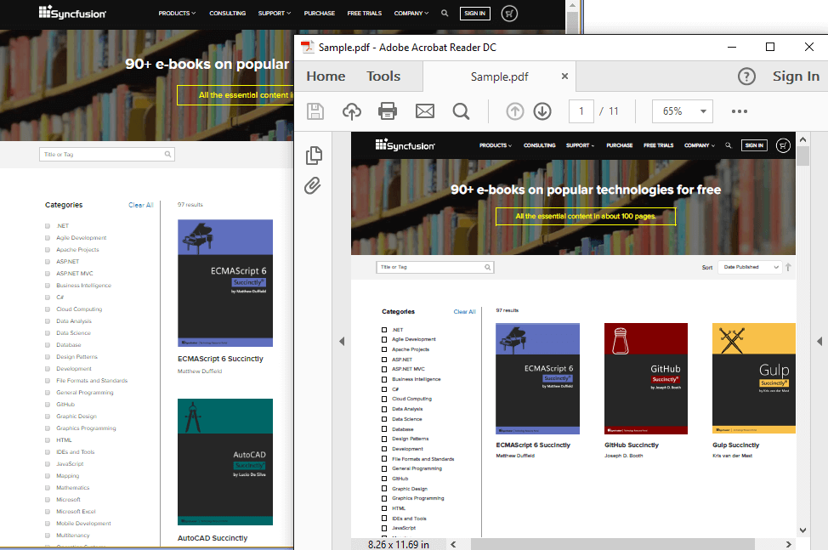The width and height of the screenshot is (828, 550).
Task: Switch to the Tools tab in Acrobat
Action: pos(383,77)
